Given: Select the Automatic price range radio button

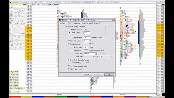Looking at the screenshot, I should pyautogui.click(x=70, y=29).
